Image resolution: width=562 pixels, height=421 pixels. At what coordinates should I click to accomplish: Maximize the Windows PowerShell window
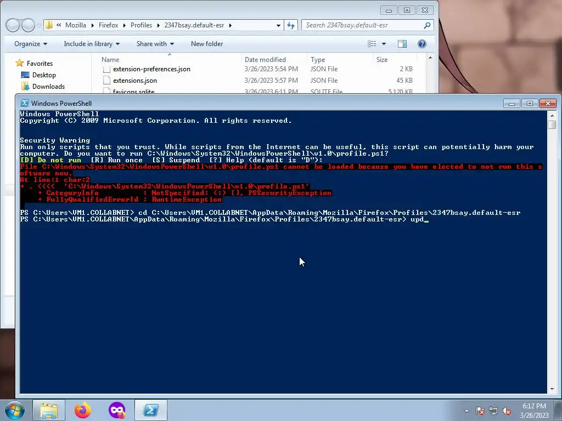[x=530, y=104]
